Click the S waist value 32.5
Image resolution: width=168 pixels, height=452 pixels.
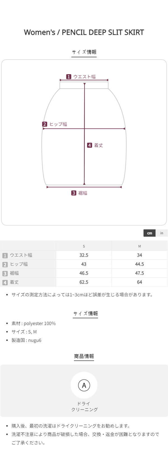point(84,255)
